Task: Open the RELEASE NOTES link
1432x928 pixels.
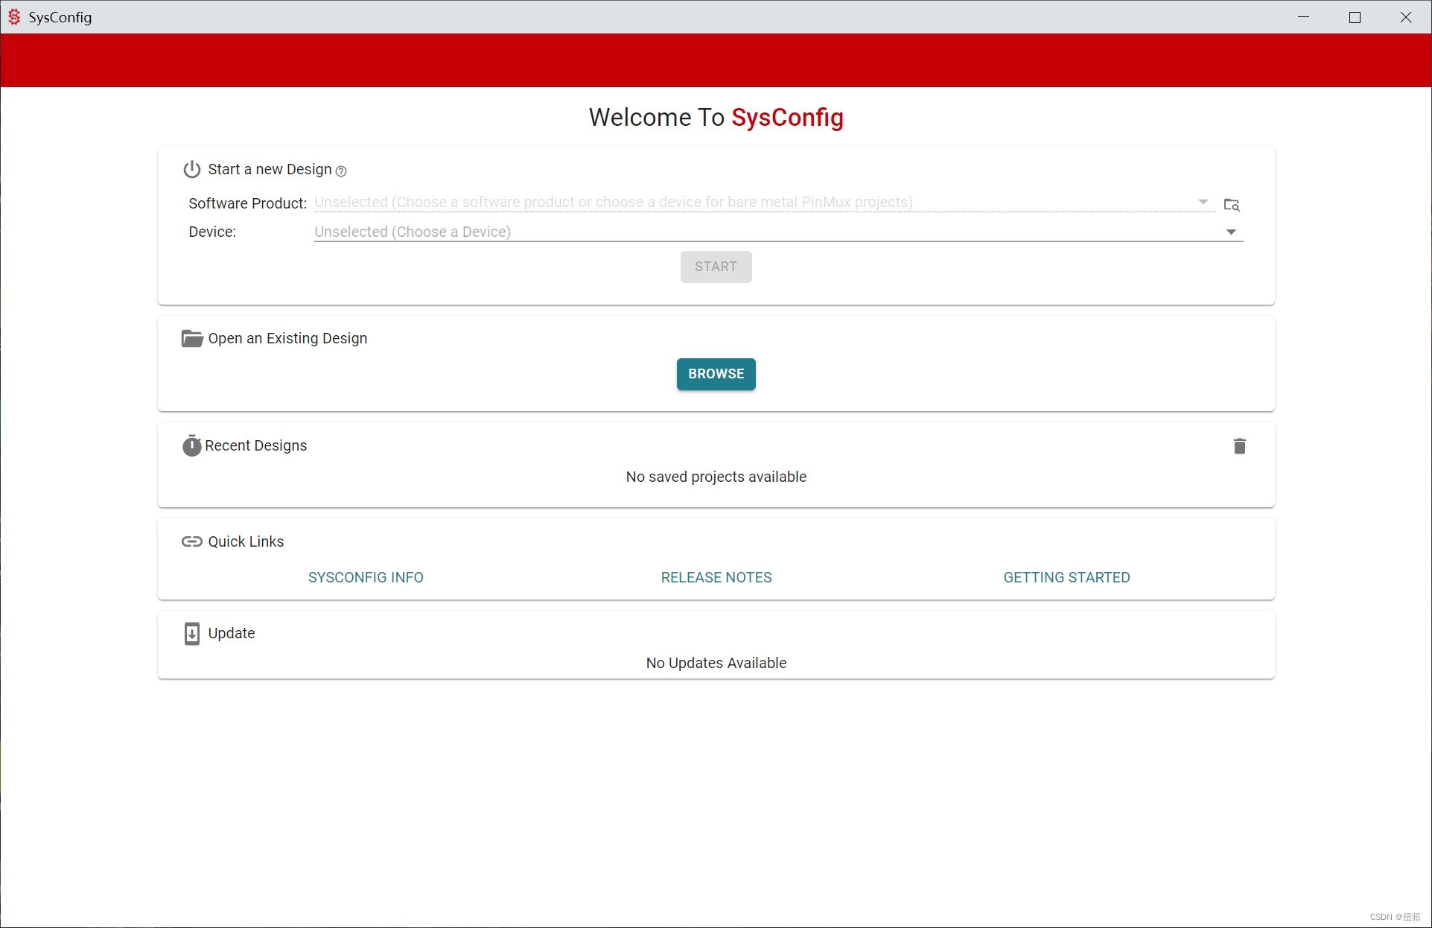Action: pos(716,577)
